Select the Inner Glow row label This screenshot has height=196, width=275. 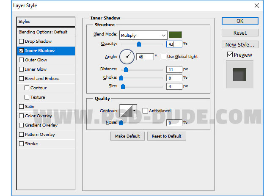click(36, 69)
